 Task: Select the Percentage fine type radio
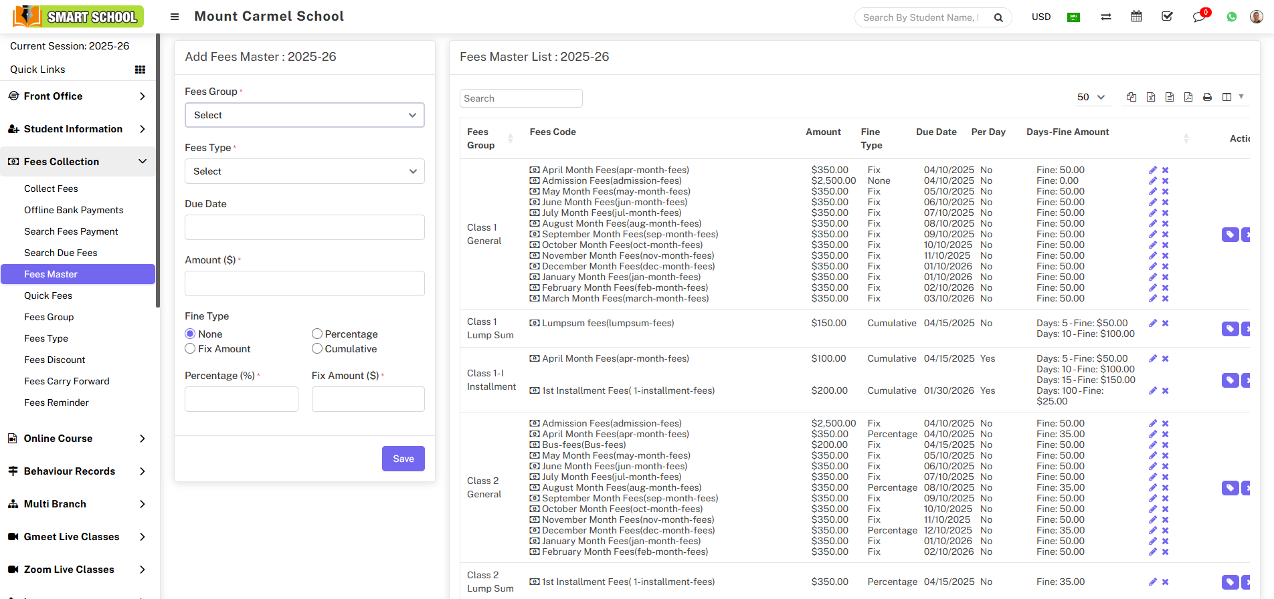coord(317,334)
